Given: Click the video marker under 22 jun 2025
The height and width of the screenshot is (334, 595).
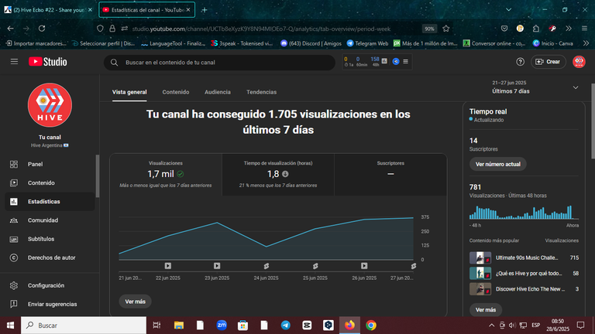Looking at the screenshot, I should tap(167, 266).
